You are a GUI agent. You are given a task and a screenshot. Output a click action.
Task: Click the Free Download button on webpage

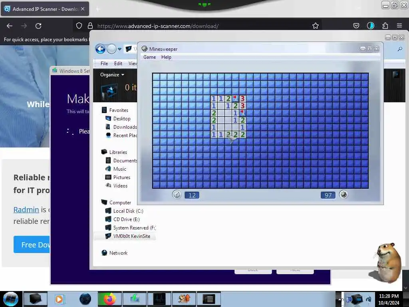(32, 245)
